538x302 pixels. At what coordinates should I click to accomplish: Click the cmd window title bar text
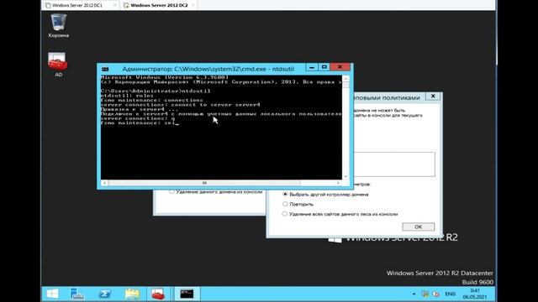(x=208, y=69)
